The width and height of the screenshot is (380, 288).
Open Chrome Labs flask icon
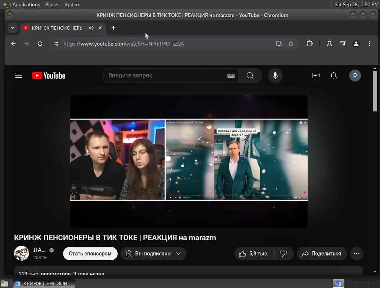[x=330, y=44]
